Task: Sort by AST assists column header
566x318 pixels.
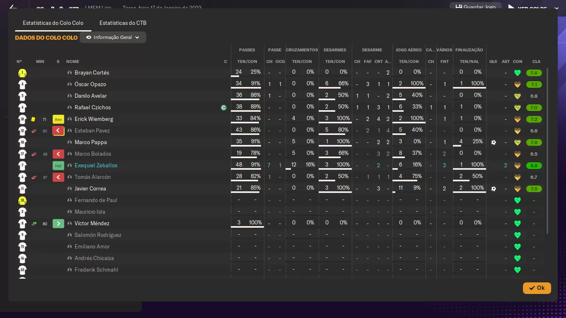Action: click(x=506, y=62)
